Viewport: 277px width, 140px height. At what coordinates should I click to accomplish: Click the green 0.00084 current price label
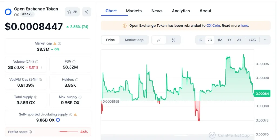[262, 94]
